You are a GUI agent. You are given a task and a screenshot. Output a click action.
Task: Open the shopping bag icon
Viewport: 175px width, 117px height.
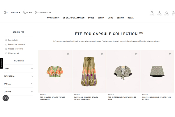pyautogui.click(x=173, y=13)
